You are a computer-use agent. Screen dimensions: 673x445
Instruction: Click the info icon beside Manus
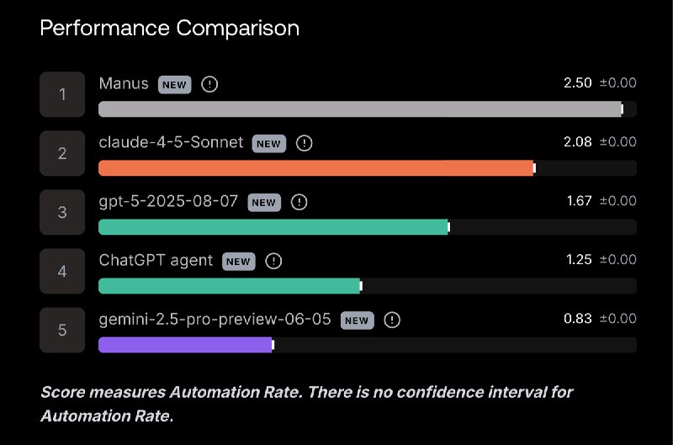click(209, 84)
